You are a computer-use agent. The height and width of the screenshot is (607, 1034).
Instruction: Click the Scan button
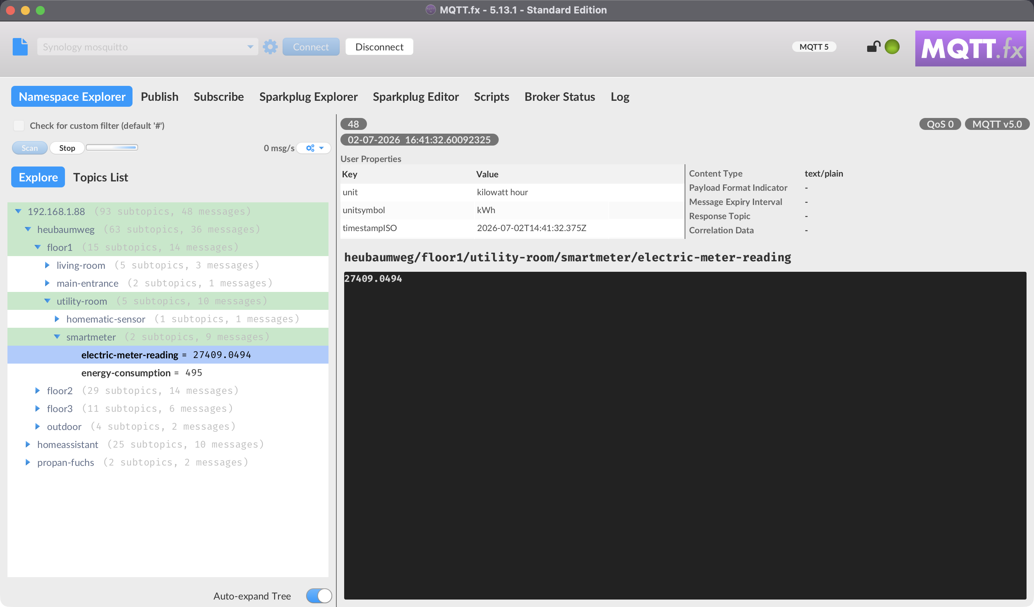click(x=29, y=148)
